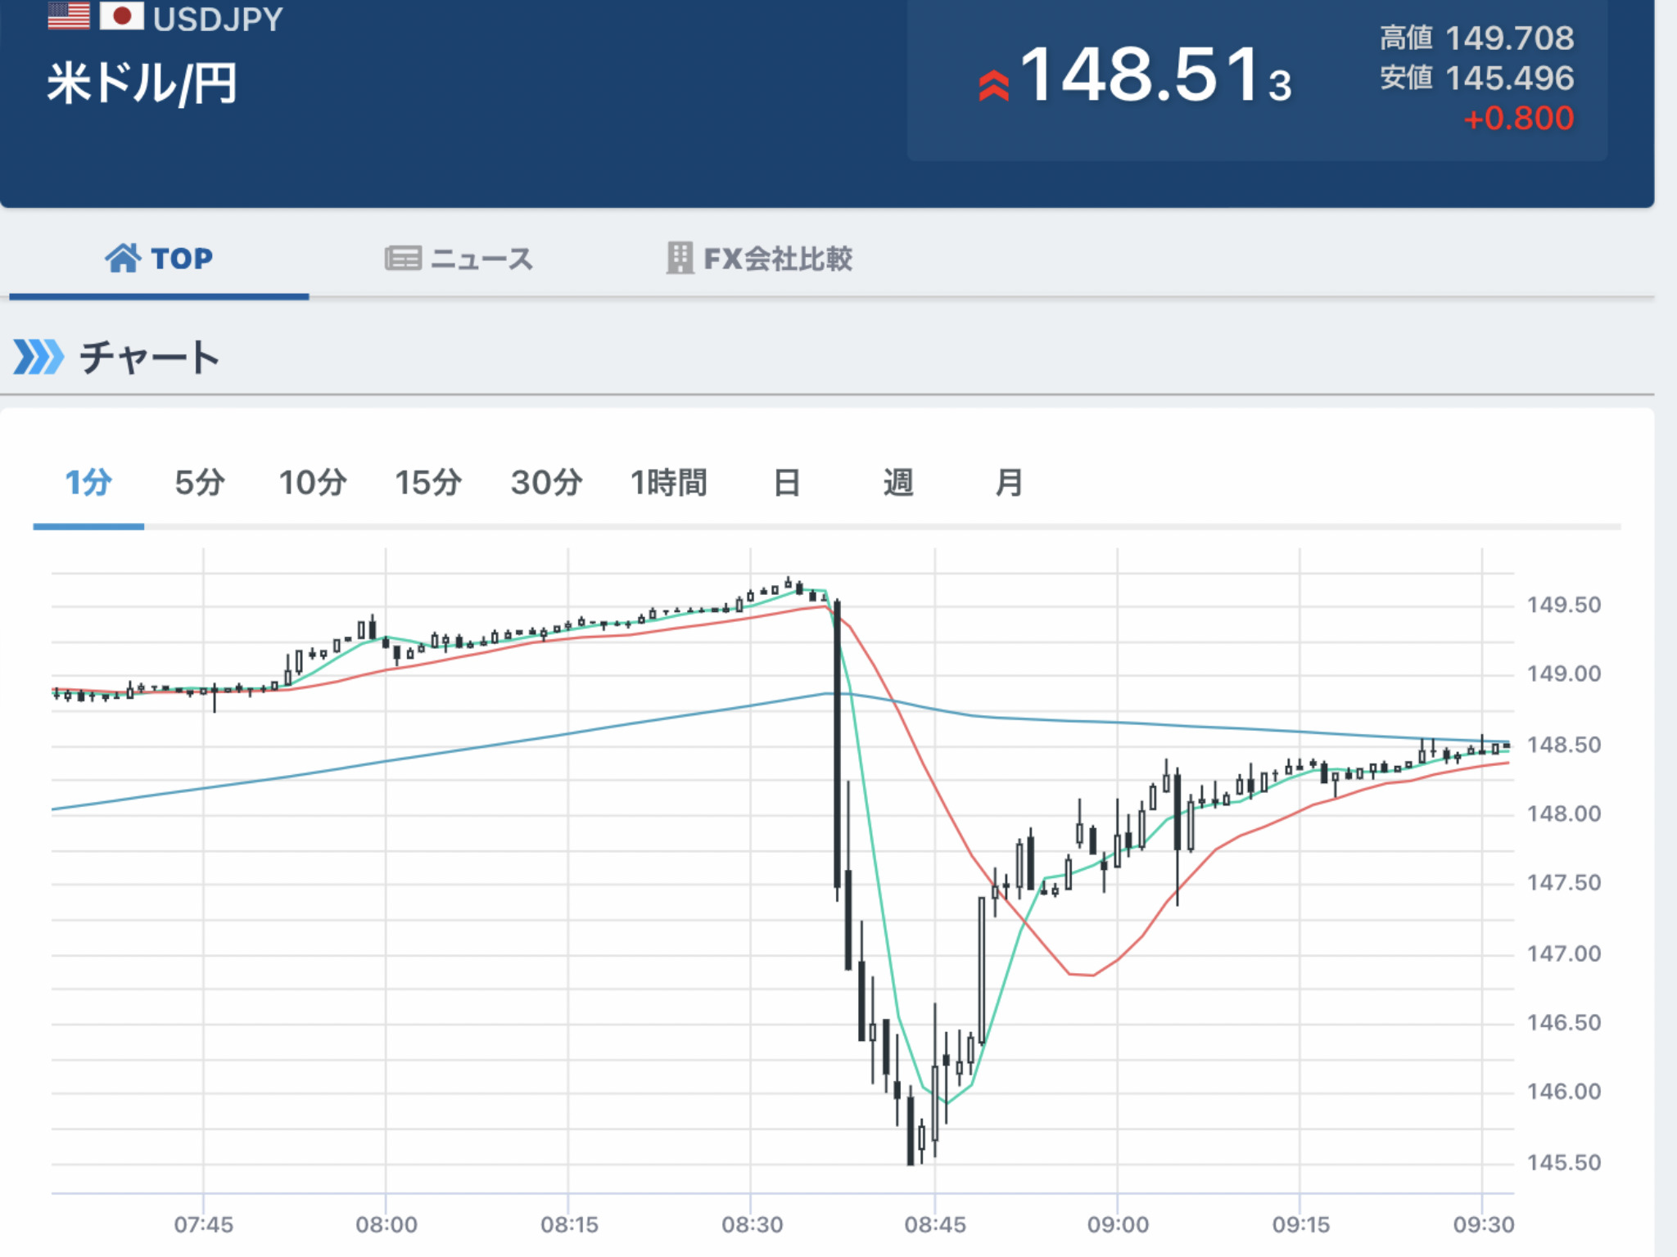
Task: Click the 148.513 current rate display
Action: 1155,76
